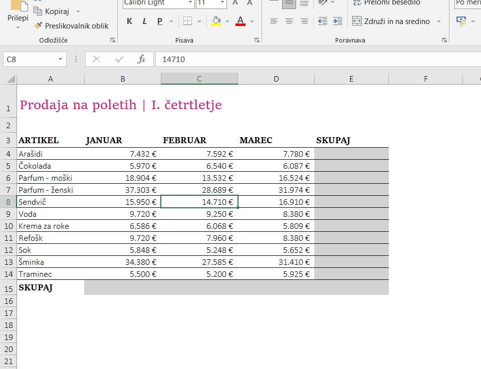
Task: Open borders dropdown arrow
Action: (199, 21)
